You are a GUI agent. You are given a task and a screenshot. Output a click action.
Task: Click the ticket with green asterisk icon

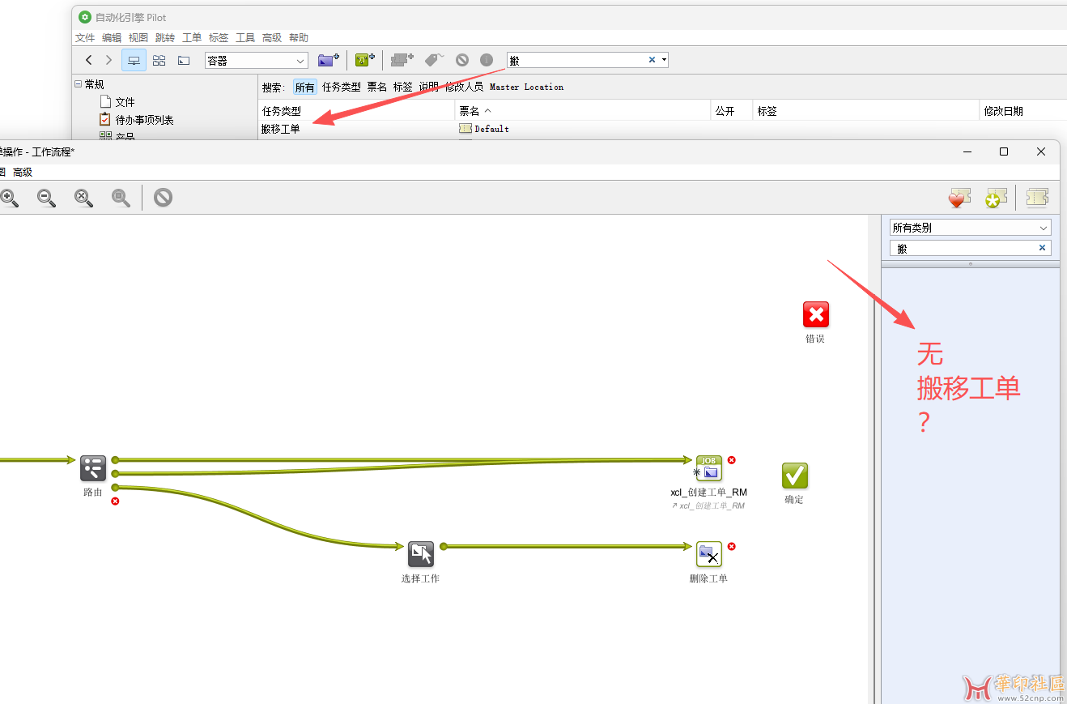click(996, 198)
